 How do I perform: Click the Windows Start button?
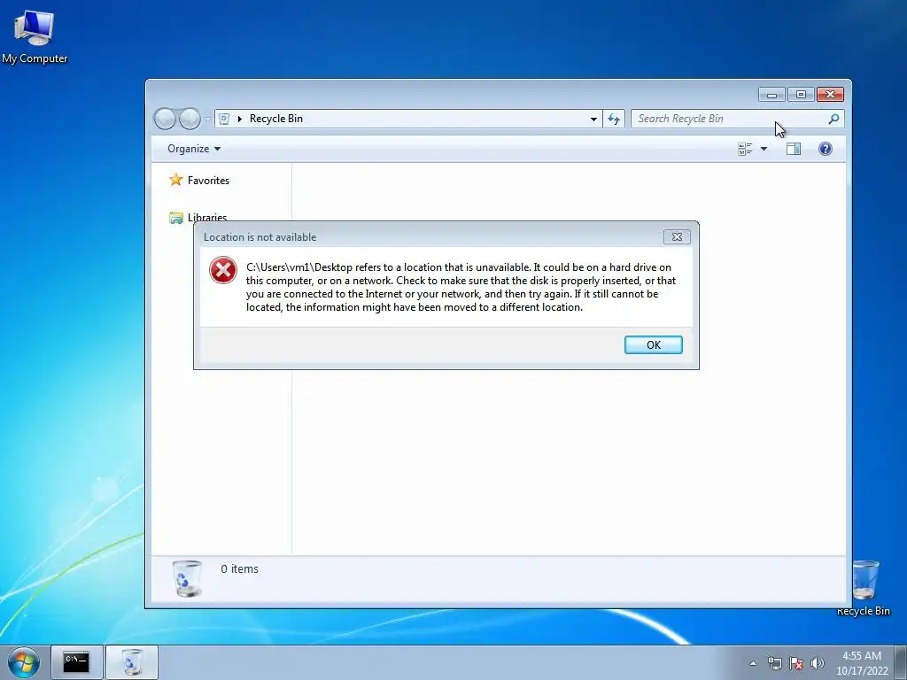pos(24,662)
